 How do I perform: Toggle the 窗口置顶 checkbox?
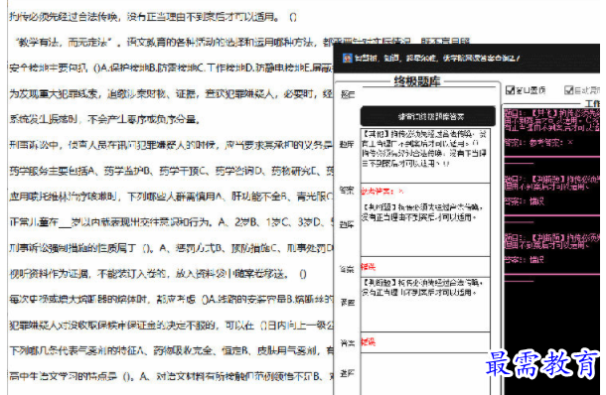pyautogui.click(x=511, y=90)
